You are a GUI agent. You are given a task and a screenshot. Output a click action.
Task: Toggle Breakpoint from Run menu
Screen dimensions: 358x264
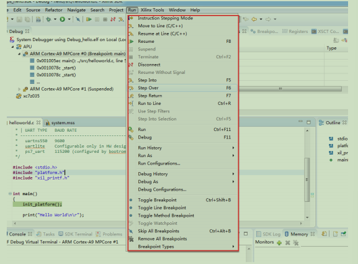tap(182, 200)
